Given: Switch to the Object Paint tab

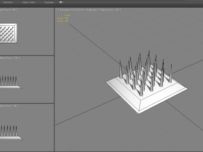Looking at the screenshot, I should click(29, 2).
